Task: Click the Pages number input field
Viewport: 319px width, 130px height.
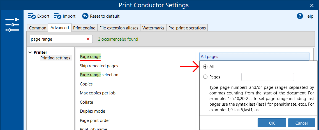Action: [x=267, y=77]
